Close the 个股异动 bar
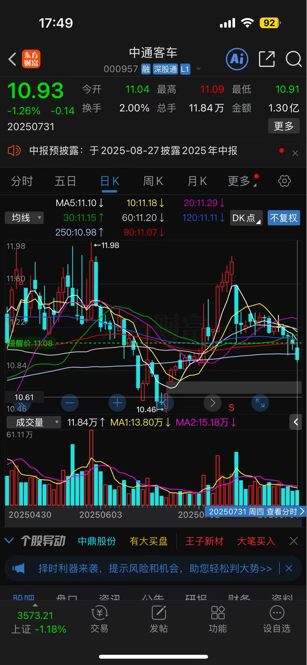 (294, 541)
